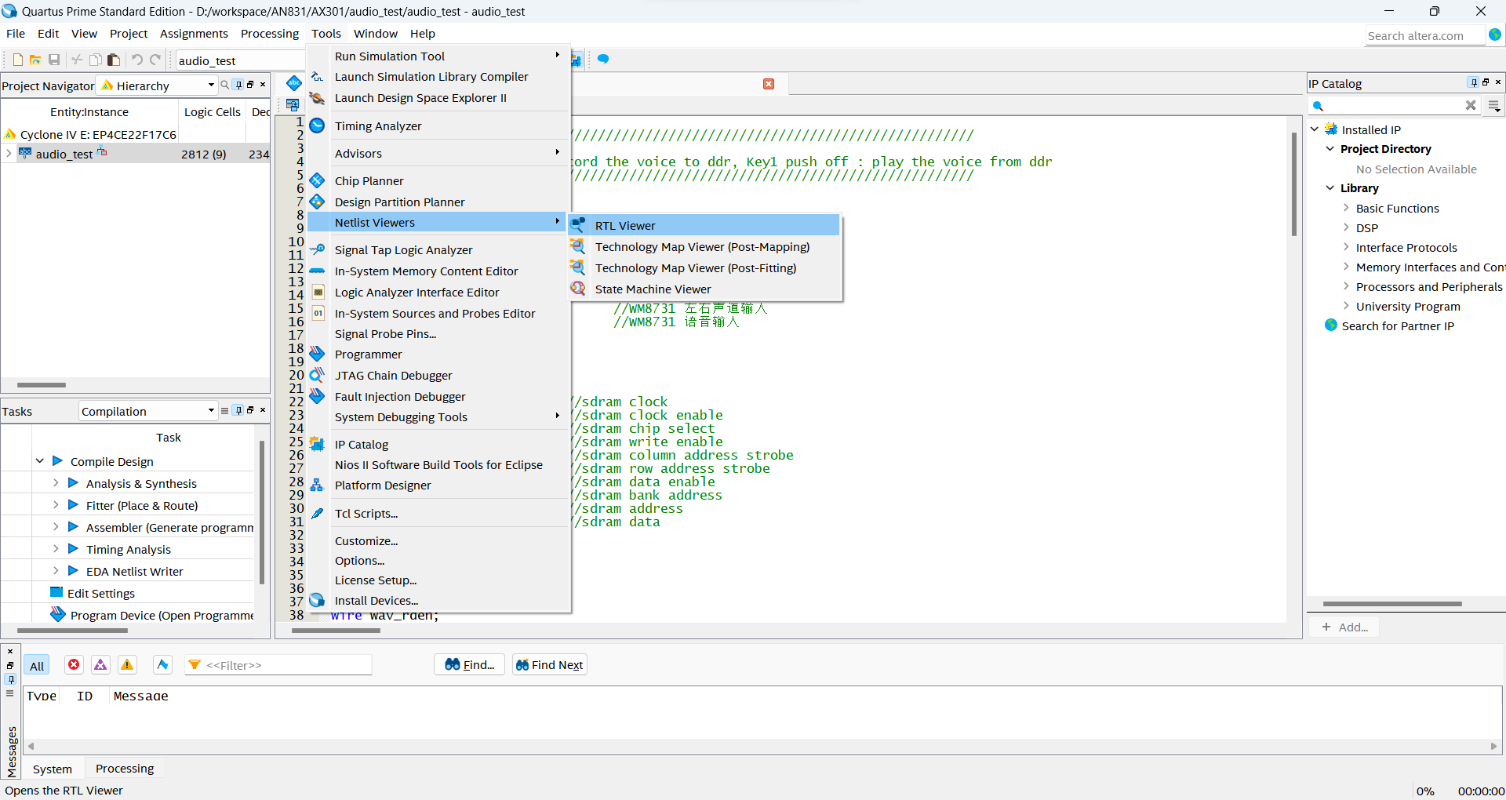Open the IP Catalog options menu icon
1506x800 pixels.
1494,105
